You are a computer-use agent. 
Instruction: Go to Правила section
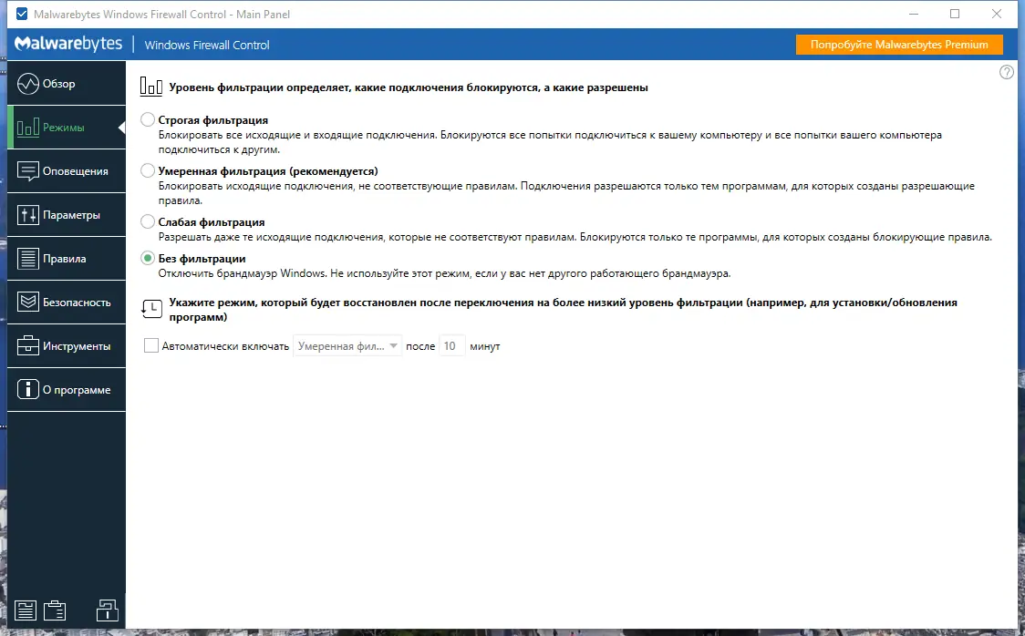(67, 259)
